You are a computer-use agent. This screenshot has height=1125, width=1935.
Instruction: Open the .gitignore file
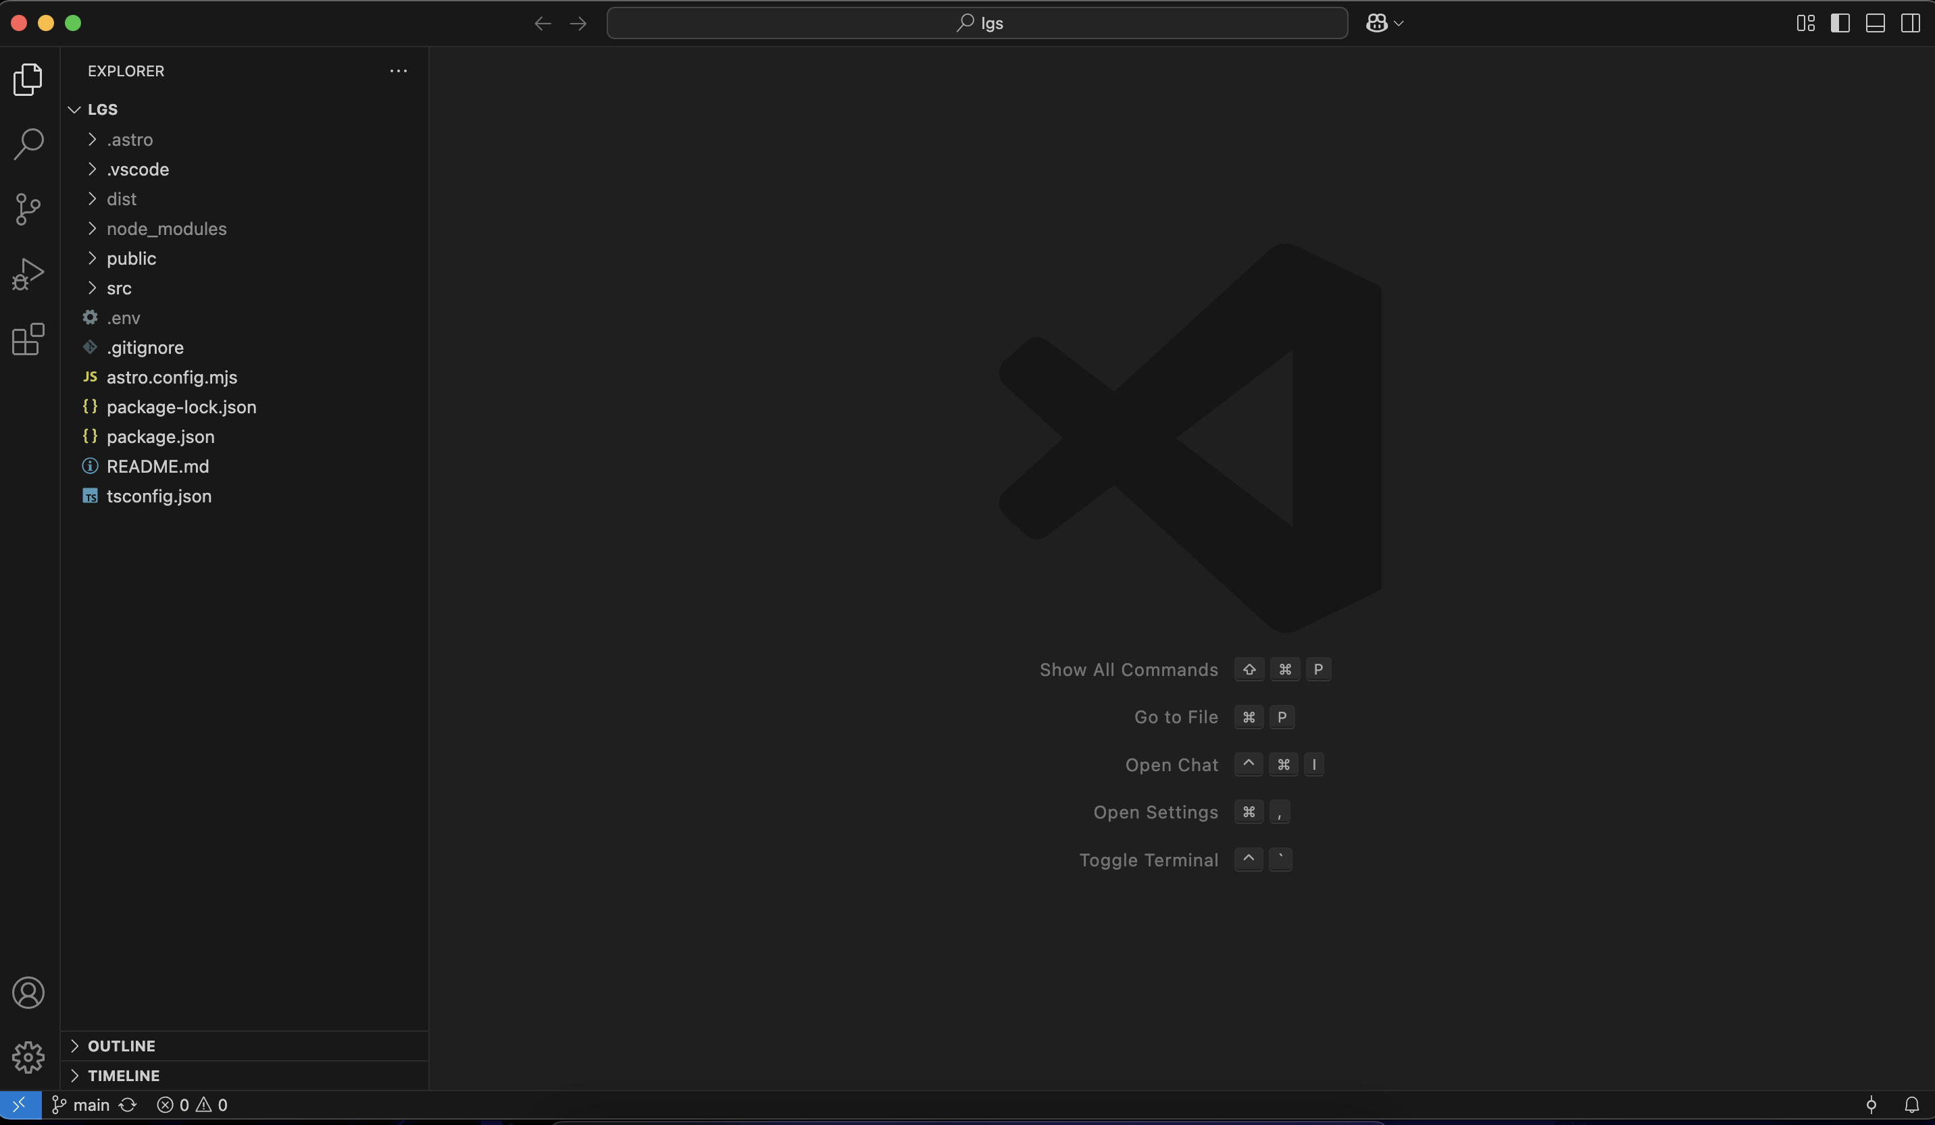[x=244, y=347]
